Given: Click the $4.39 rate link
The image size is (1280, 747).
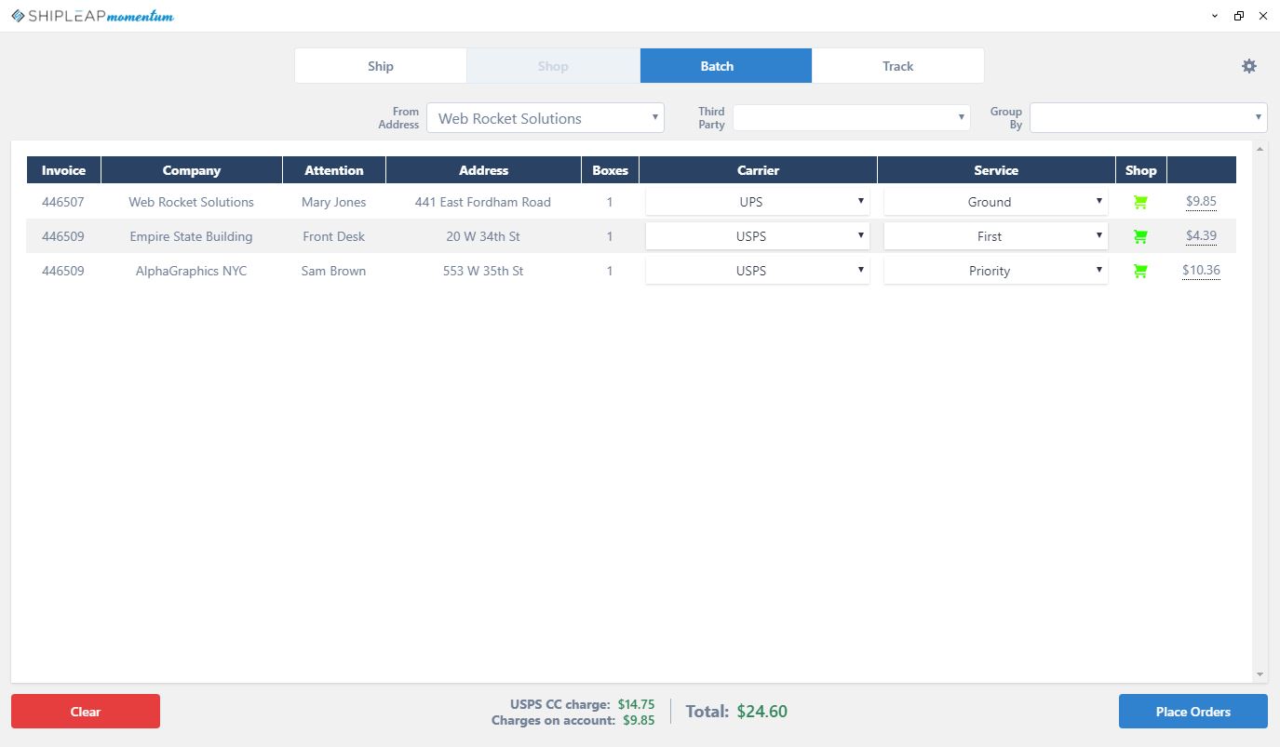Looking at the screenshot, I should pyautogui.click(x=1201, y=235).
